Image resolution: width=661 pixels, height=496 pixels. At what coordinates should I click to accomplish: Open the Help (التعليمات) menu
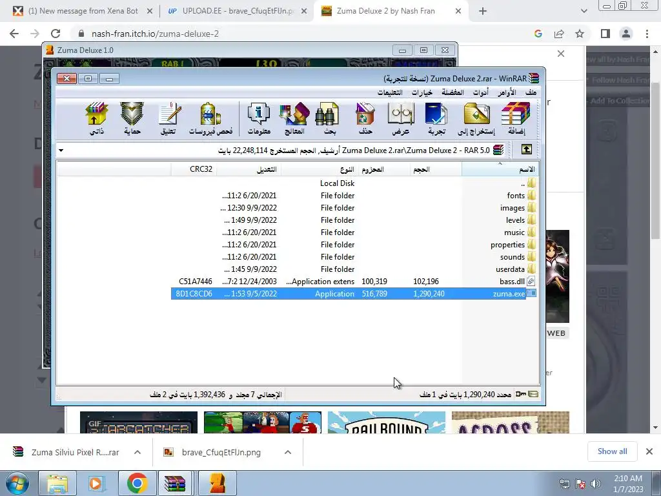tap(389, 92)
